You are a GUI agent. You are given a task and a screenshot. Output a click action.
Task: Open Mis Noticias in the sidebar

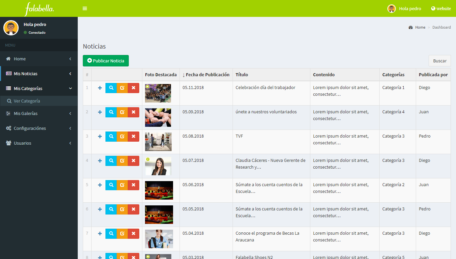[39, 74]
